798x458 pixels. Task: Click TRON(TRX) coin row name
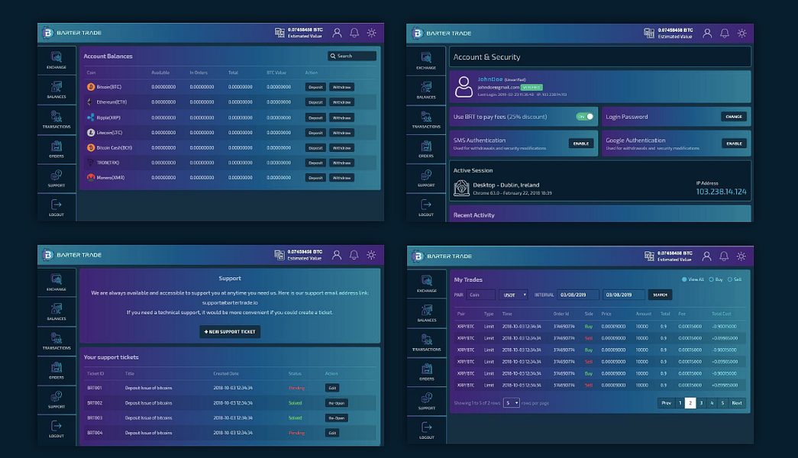(108, 163)
